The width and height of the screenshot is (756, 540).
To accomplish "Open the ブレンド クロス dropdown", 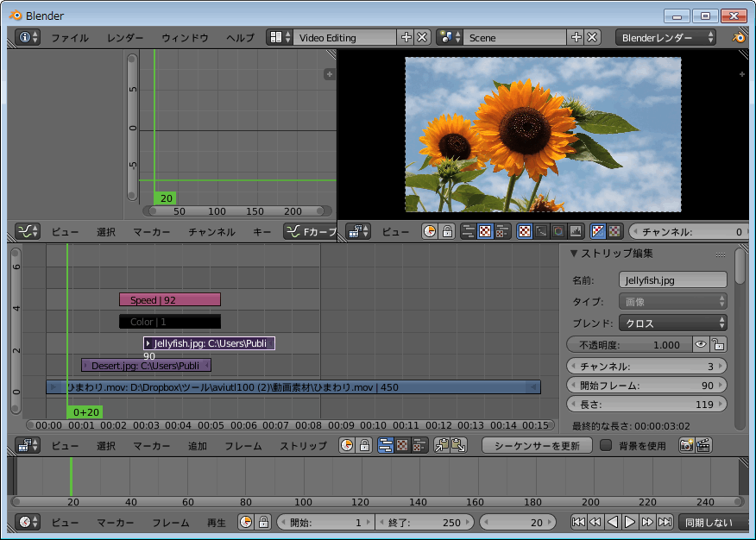I will point(672,323).
